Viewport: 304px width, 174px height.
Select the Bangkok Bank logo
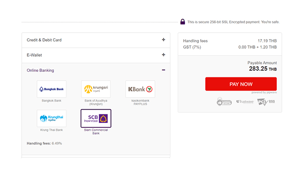point(52,89)
